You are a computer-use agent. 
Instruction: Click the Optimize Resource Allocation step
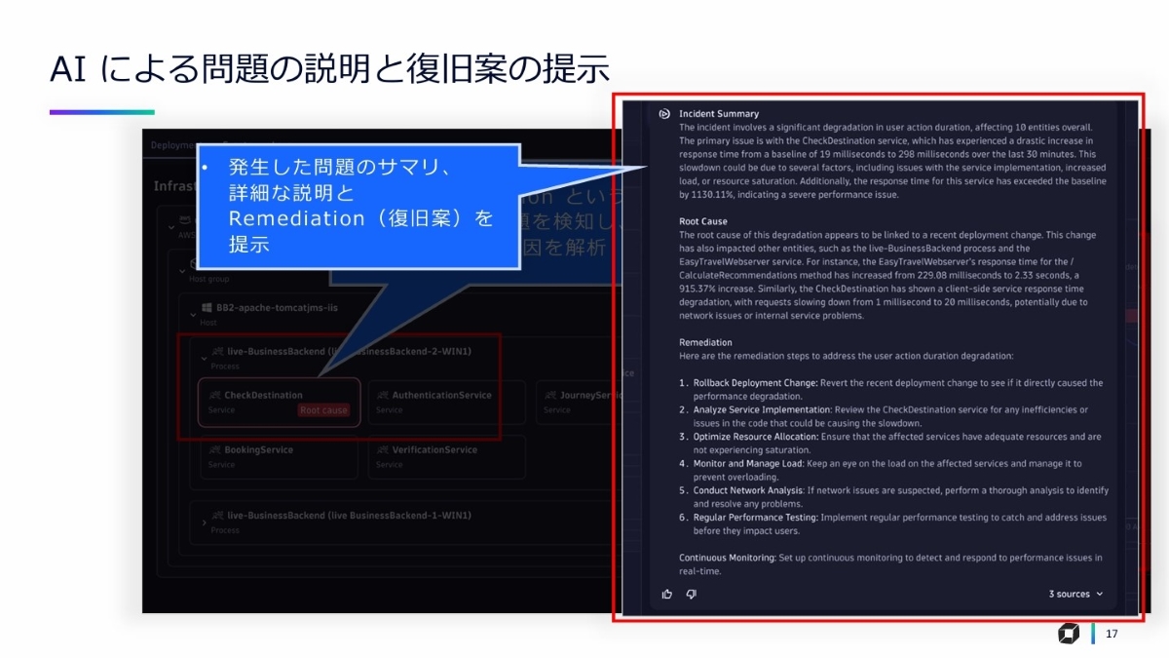tap(890, 444)
